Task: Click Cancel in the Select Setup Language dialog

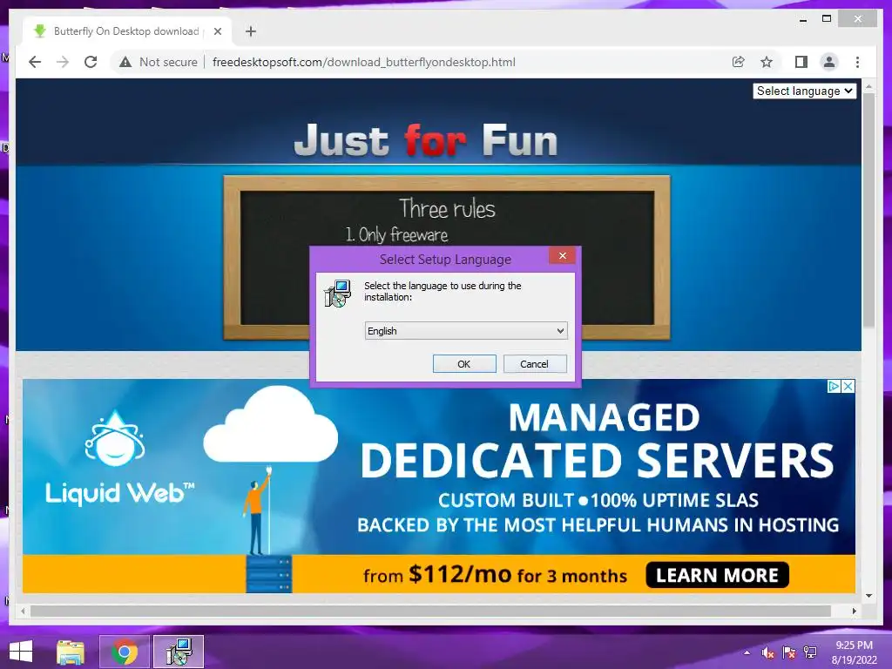Action: (535, 364)
